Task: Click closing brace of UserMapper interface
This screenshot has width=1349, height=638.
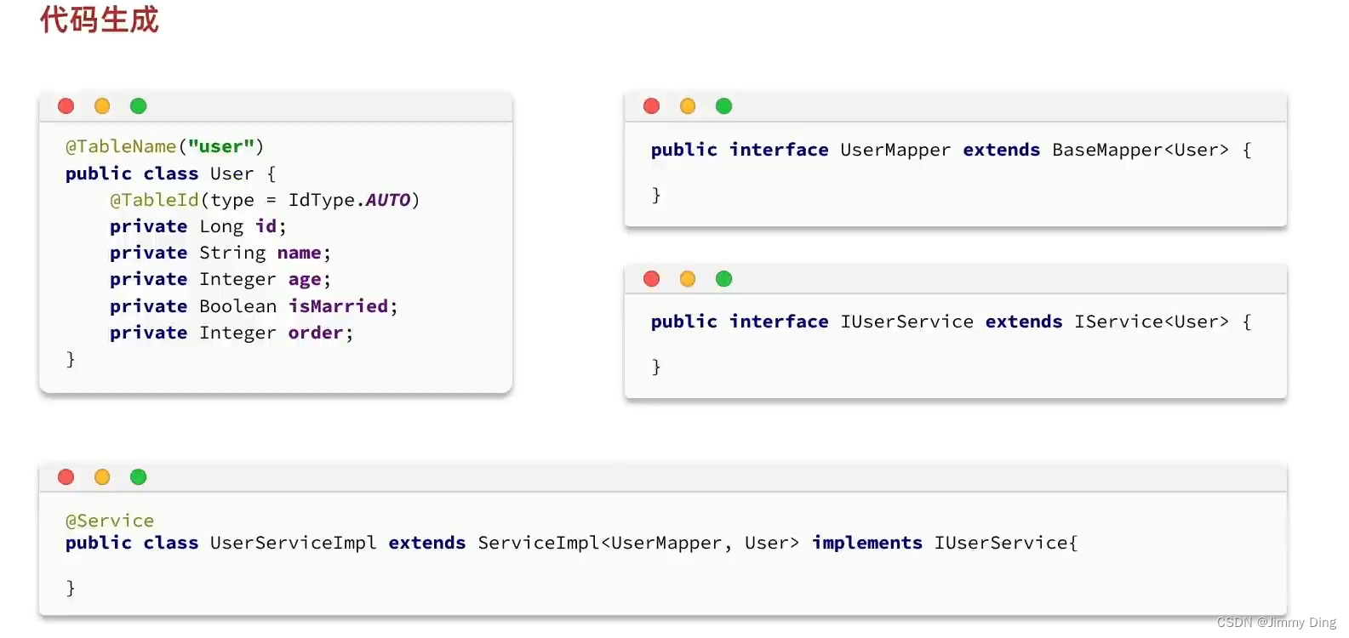Action: (x=656, y=195)
